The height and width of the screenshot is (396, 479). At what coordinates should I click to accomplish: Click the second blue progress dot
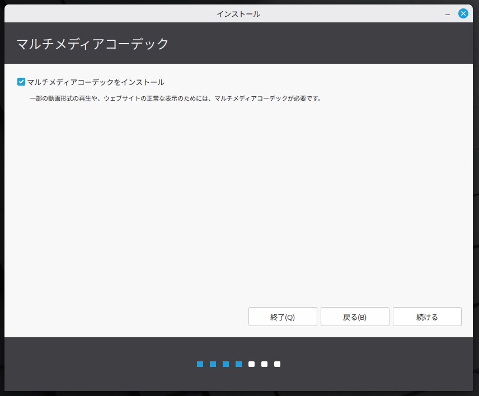[213, 364]
